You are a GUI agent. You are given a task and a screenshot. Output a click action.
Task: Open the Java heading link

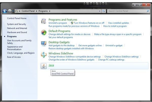coord(51,65)
